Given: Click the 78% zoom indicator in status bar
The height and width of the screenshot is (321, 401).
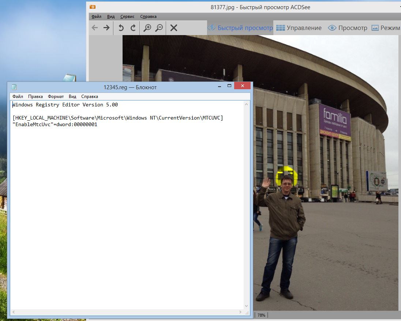Looking at the screenshot, I should click(x=261, y=315).
